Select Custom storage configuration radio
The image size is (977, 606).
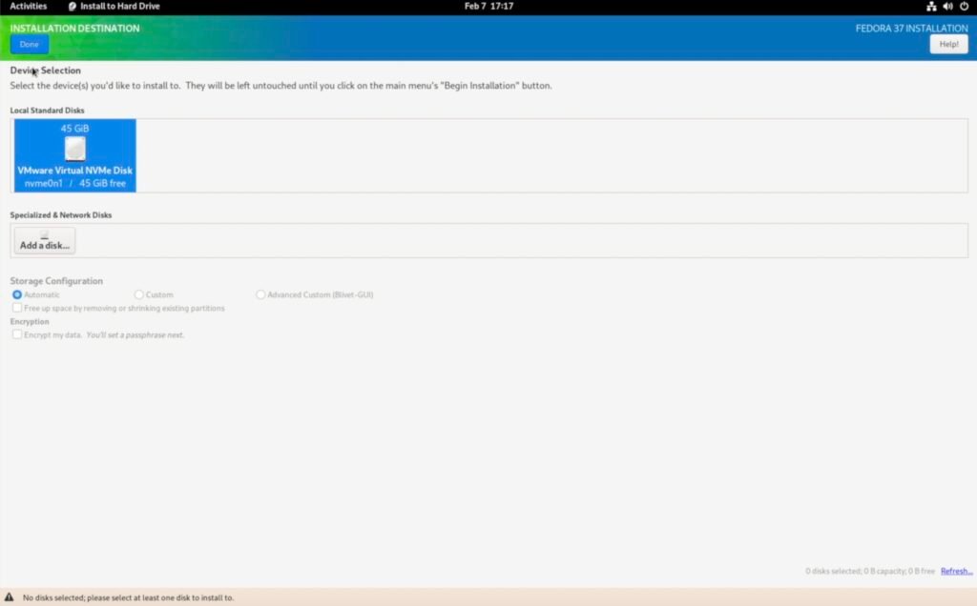coord(139,294)
